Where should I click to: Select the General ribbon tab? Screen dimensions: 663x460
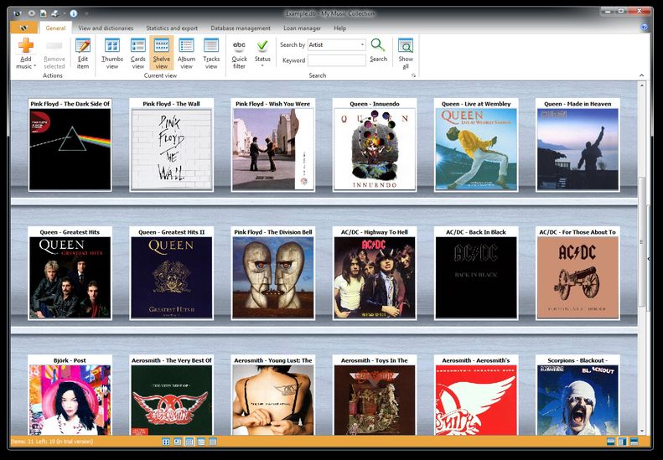(55, 28)
